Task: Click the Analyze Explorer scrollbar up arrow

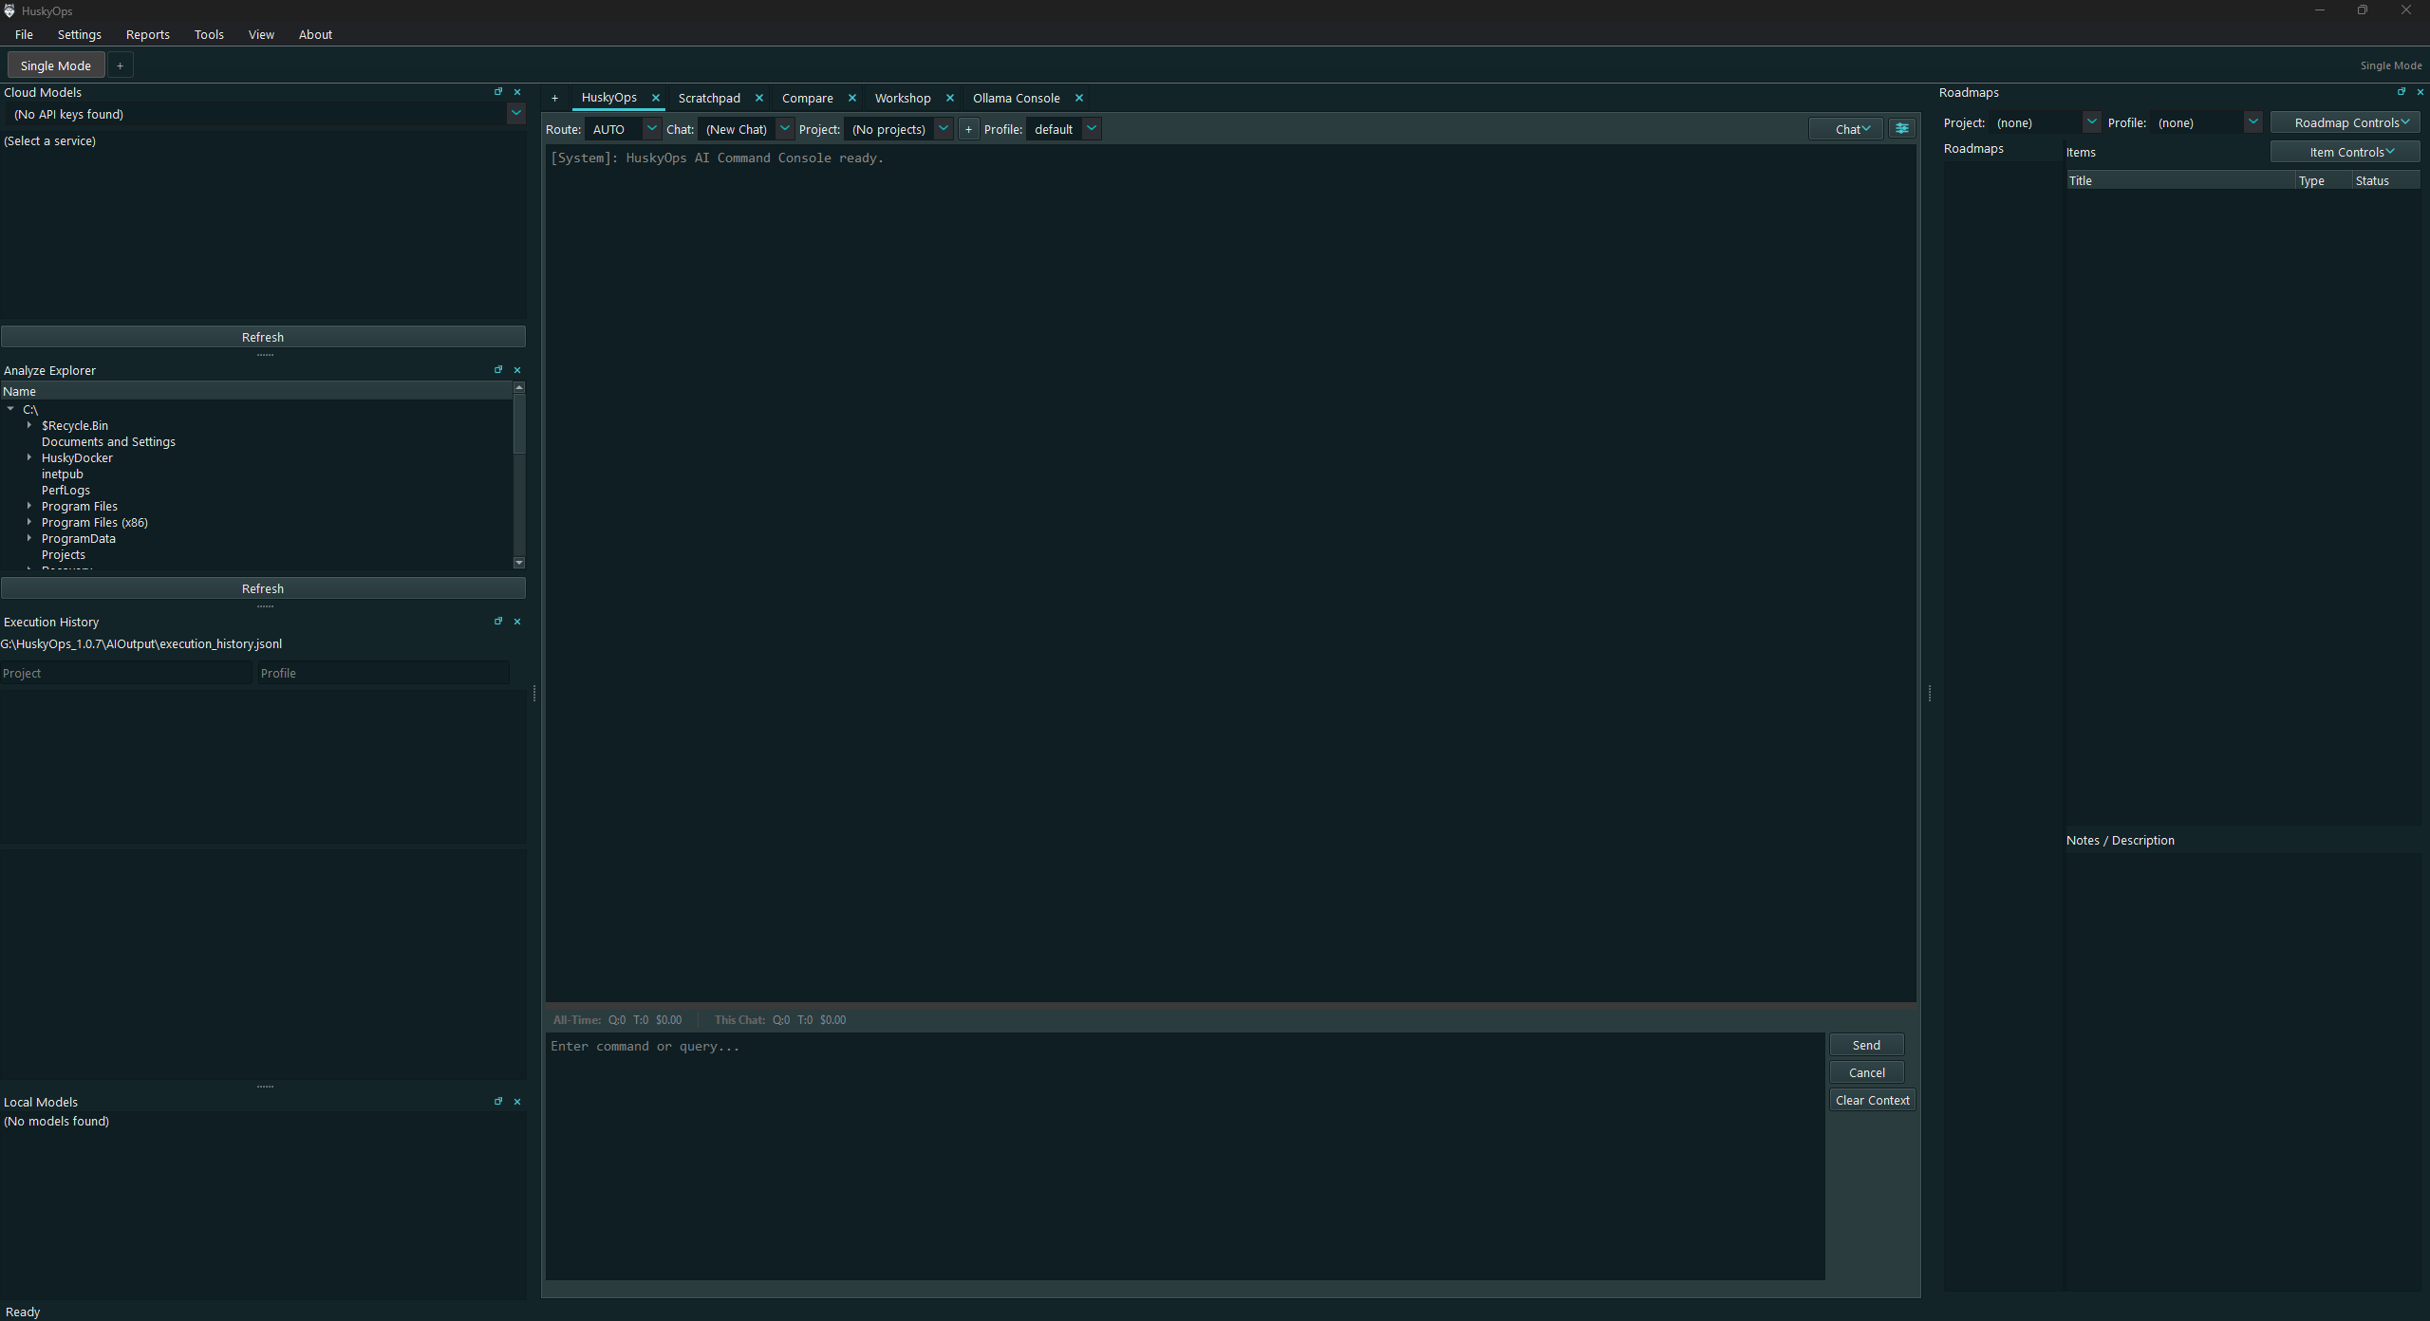Action: tap(519, 387)
